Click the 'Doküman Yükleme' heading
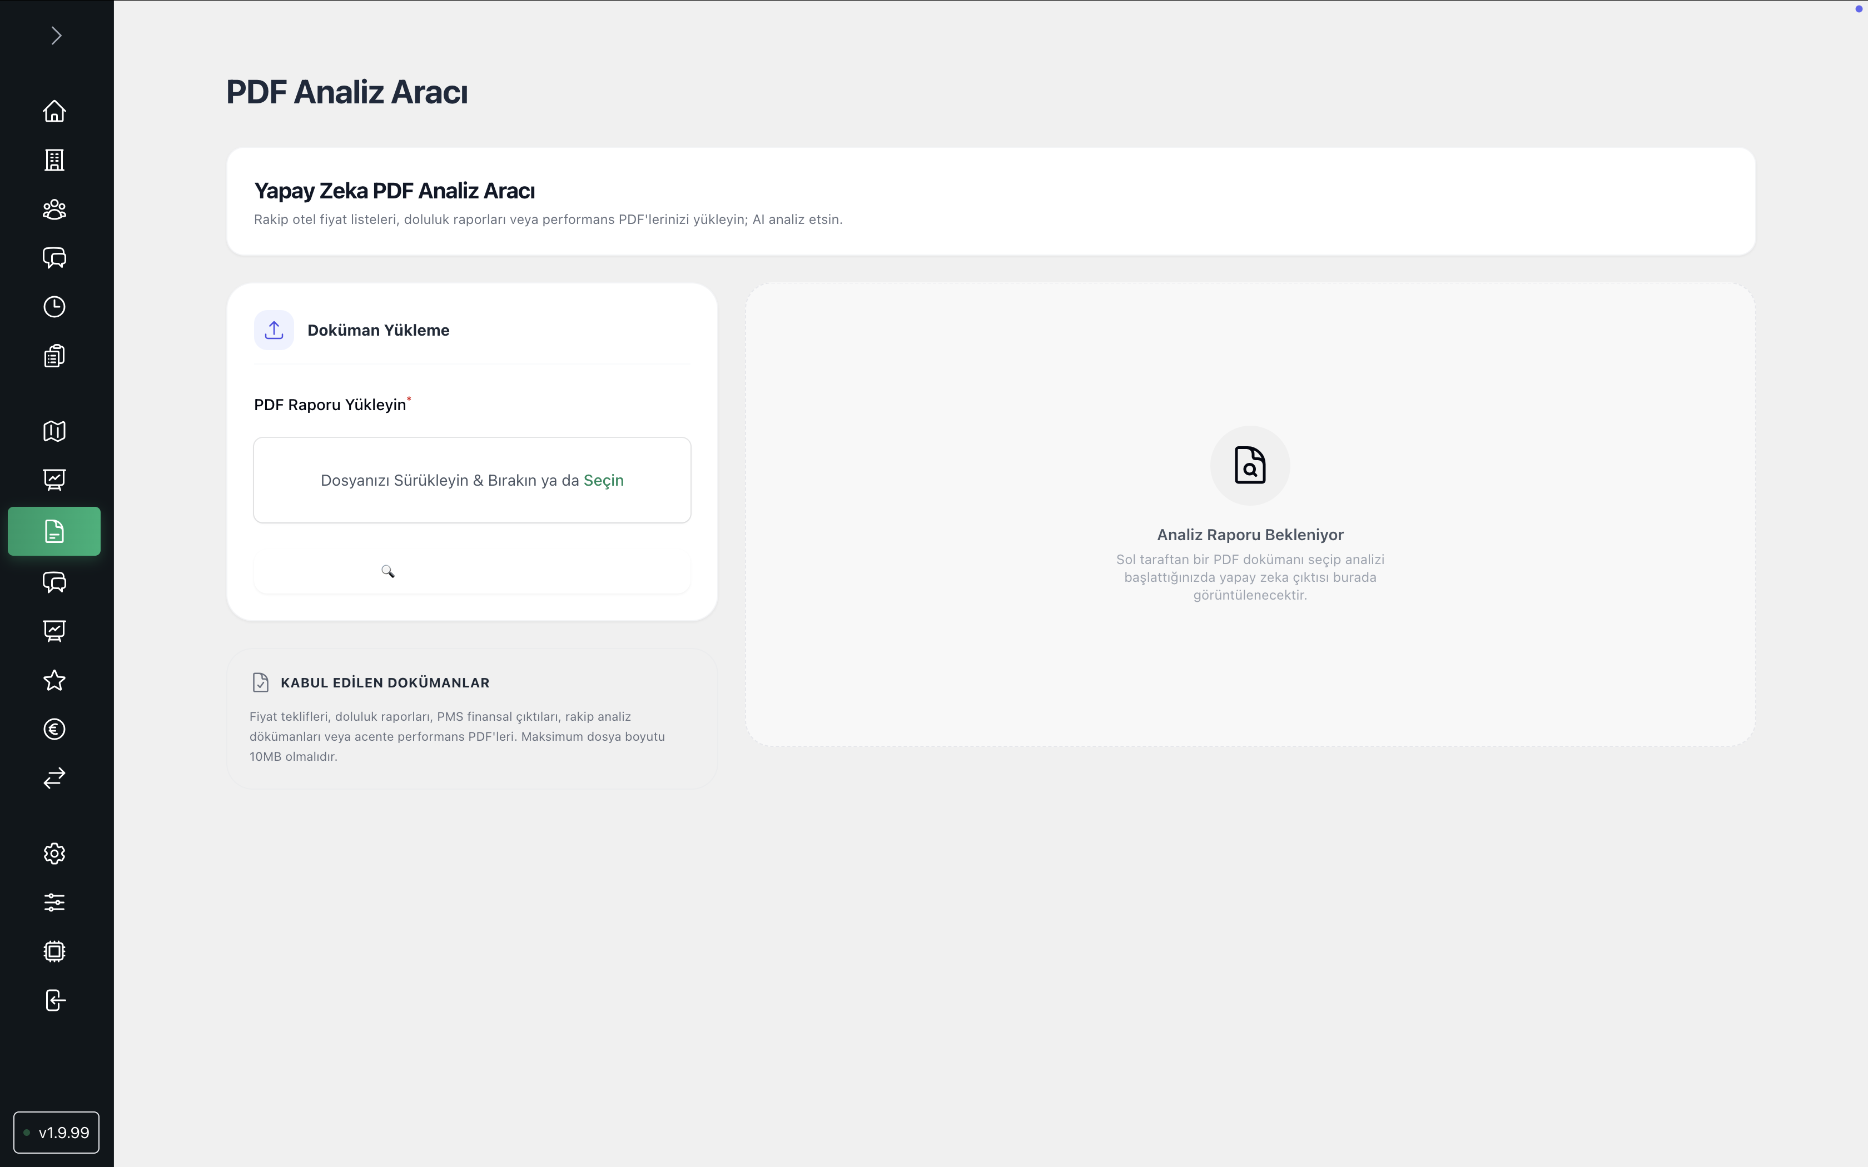Image resolution: width=1868 pixels, height=1167 pixels. (x=378, y=330)
